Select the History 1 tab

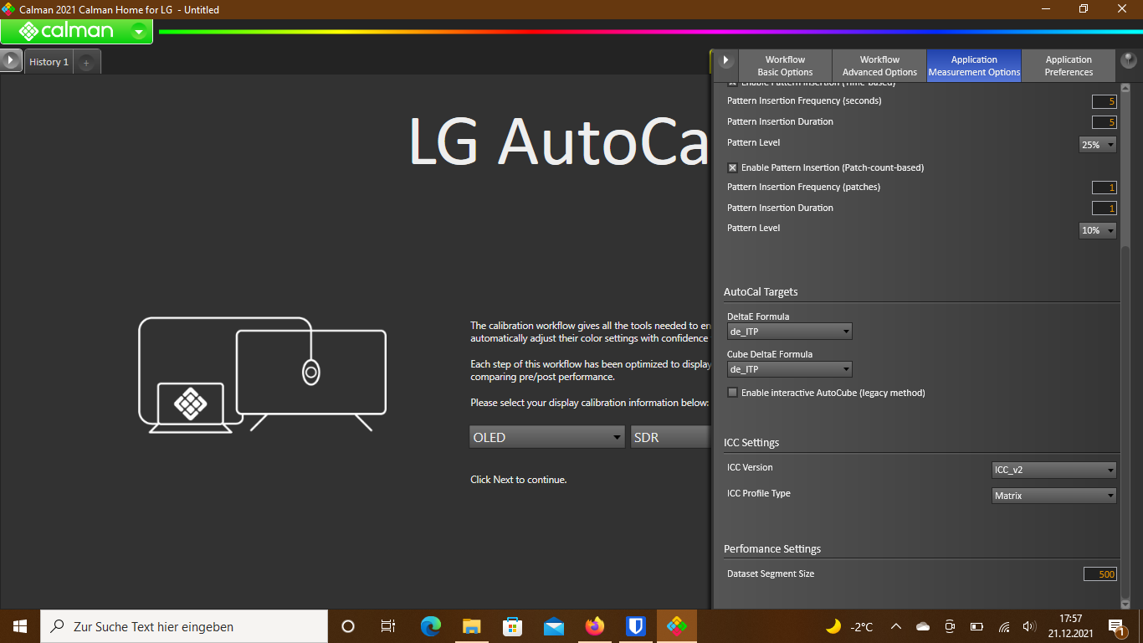pos(49,62)
